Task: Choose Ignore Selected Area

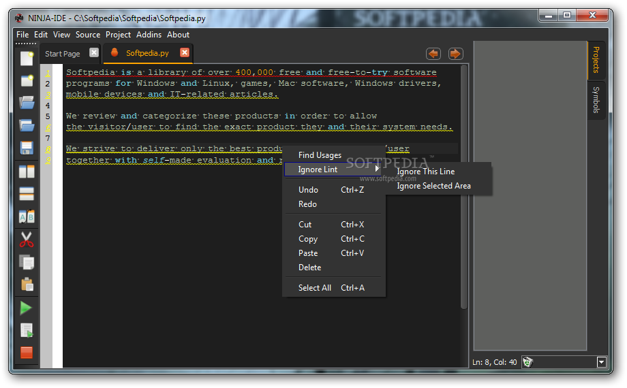Action: (433, 186)
